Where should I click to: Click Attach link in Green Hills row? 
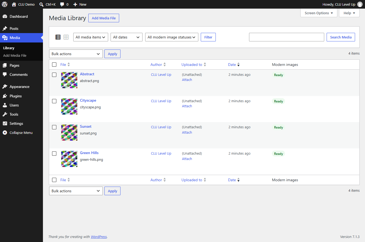point(187,159)
